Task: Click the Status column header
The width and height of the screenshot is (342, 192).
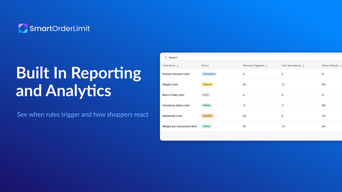Action: 205,65
